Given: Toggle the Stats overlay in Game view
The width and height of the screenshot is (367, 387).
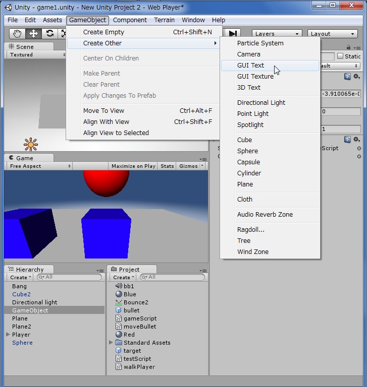Looking at the screenshot, I should point(167,166).
